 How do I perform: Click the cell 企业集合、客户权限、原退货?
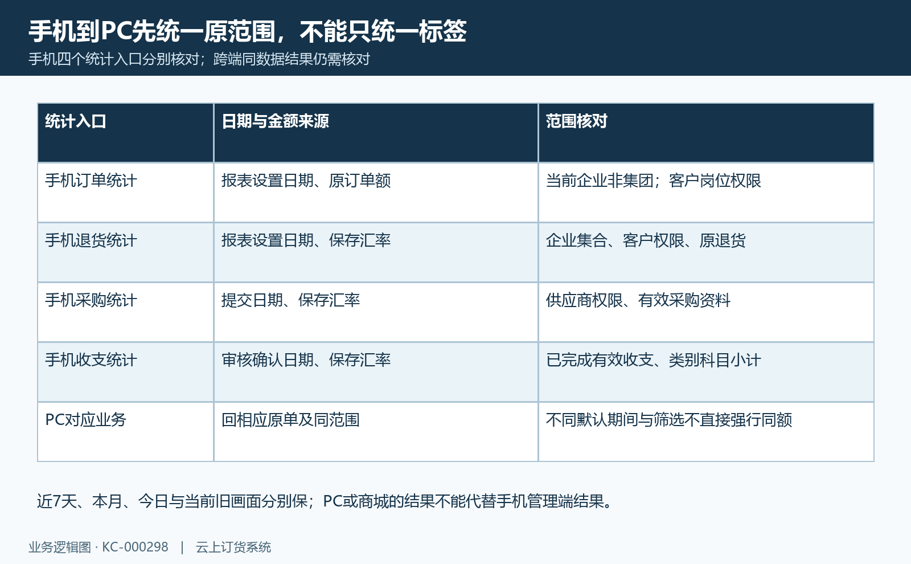(706, 252)
